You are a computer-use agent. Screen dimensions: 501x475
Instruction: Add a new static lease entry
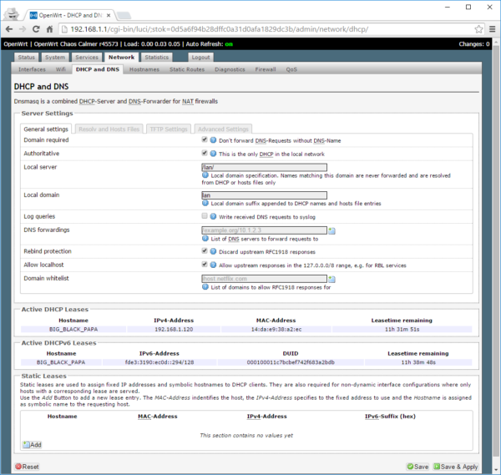(x=32, y=445)
